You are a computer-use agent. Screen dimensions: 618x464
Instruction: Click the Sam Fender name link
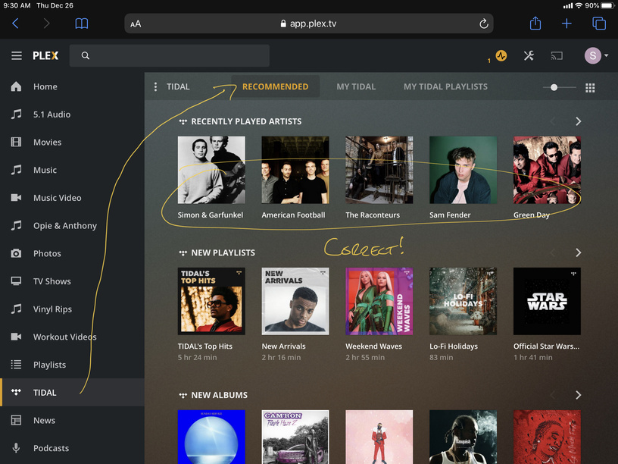click(450, 215)
